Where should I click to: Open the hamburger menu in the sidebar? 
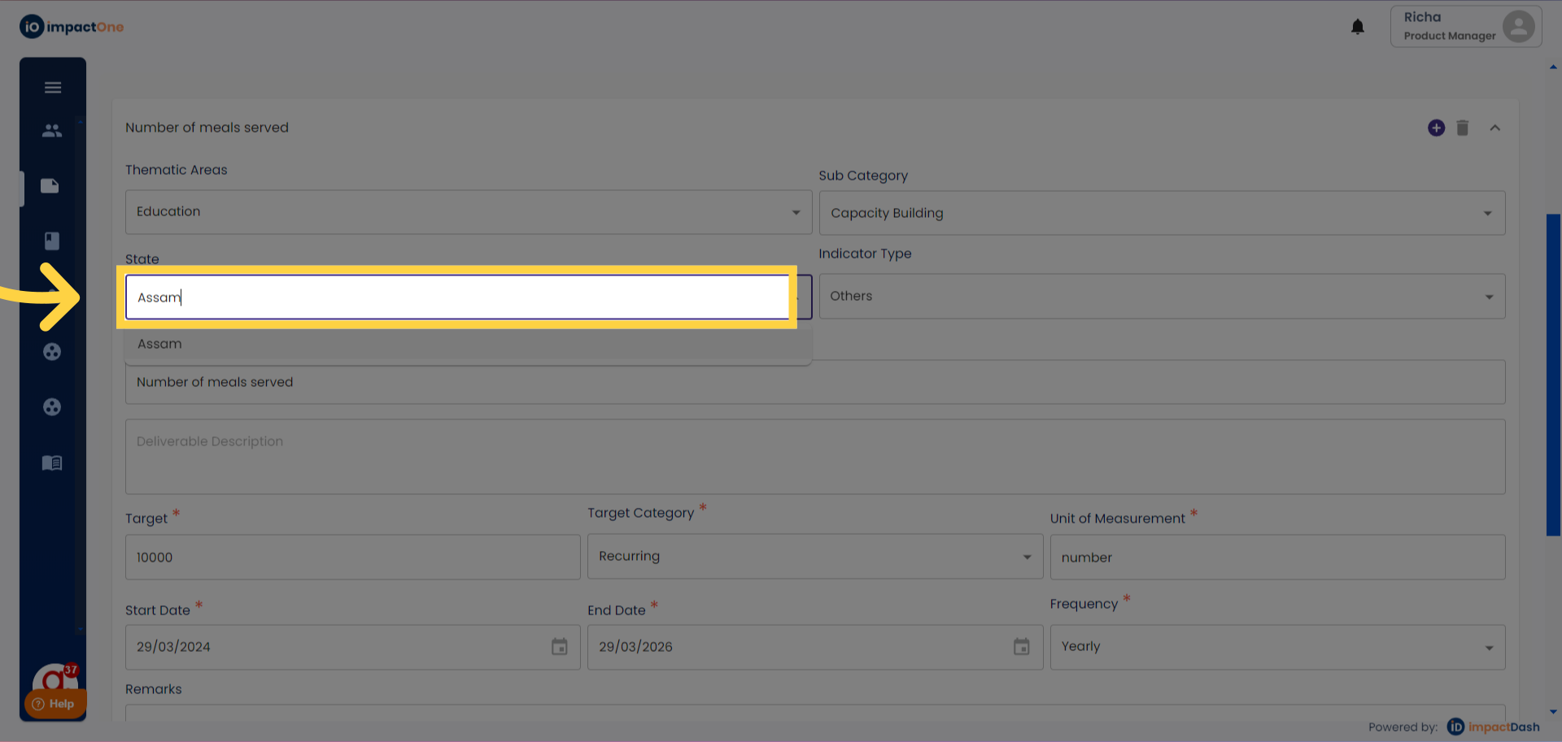tap(53, 88)
